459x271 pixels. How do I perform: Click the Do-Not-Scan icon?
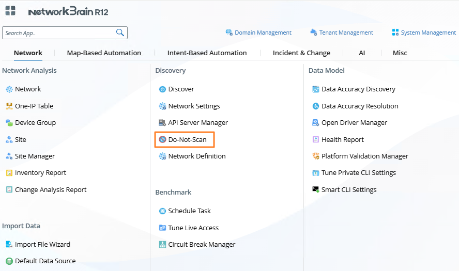point(162,139)
